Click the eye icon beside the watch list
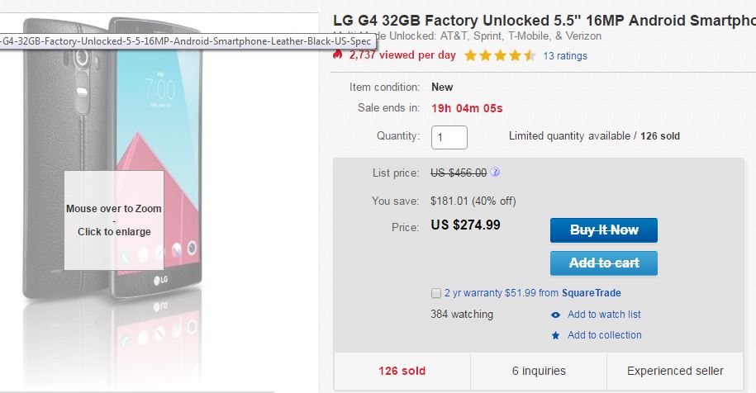The image size is (756, 393). click(555, 315)
